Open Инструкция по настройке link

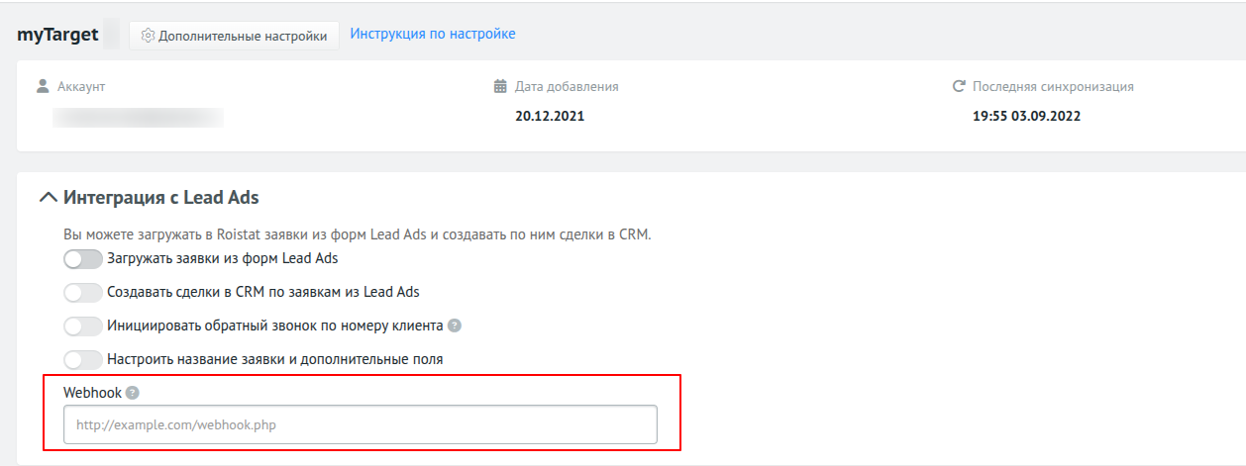tap(433, 34)
